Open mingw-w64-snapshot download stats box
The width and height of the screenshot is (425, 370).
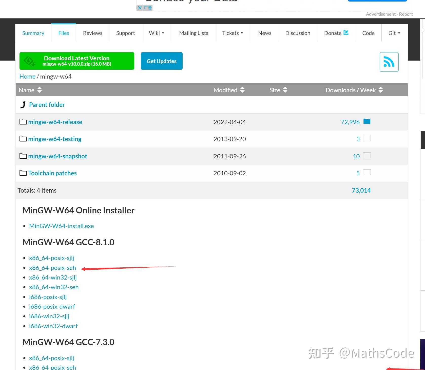367,155
